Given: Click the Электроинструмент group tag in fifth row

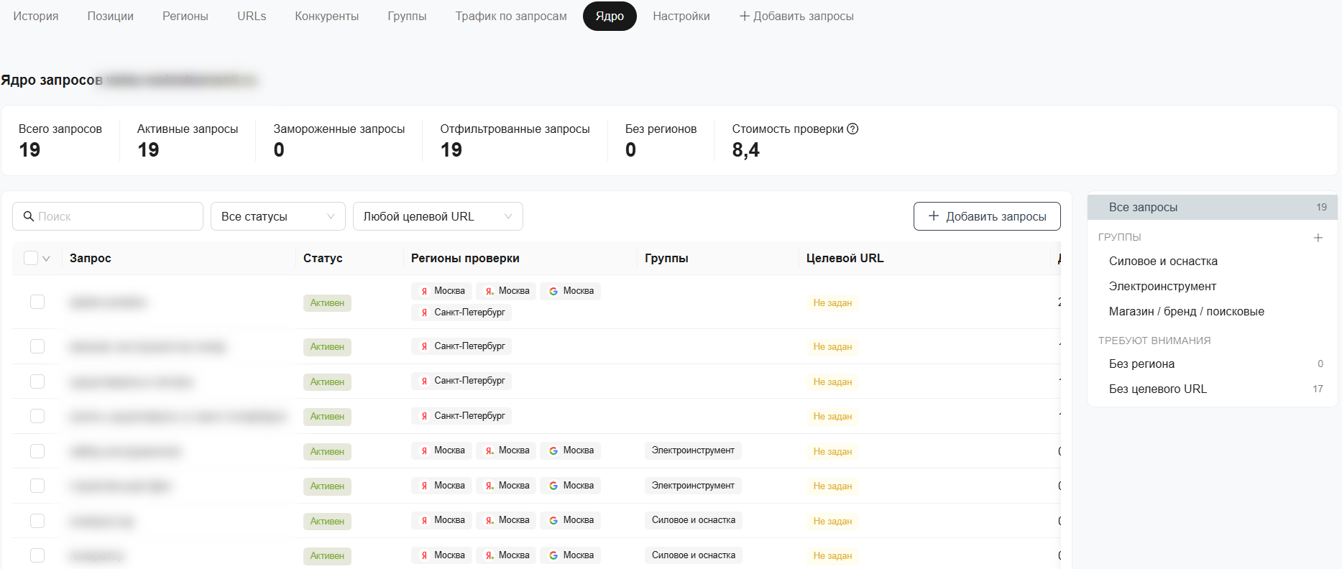Looking at the screenshot, I should pyautogui.click(x=693, y=450).
